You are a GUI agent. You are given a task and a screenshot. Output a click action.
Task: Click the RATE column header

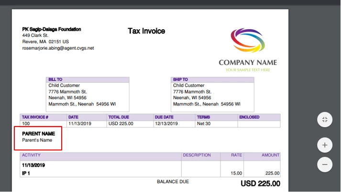(236, 155)
